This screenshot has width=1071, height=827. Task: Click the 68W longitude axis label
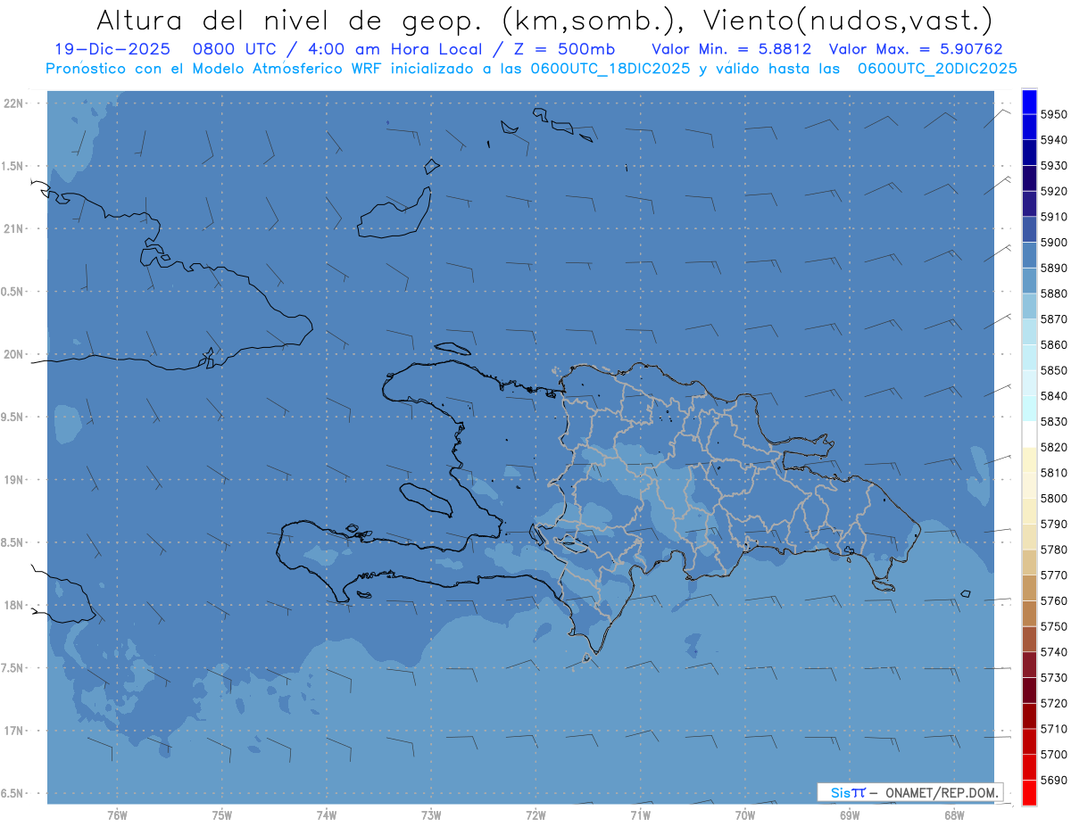pyautogui.click(x=954, y=815)
